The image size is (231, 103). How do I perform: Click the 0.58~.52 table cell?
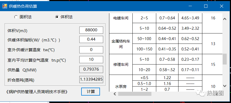167,70
